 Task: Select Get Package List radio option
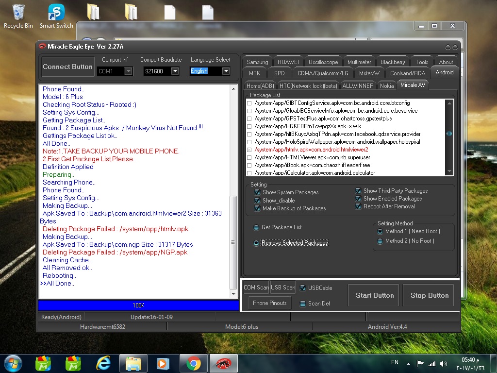click(256, 227)
